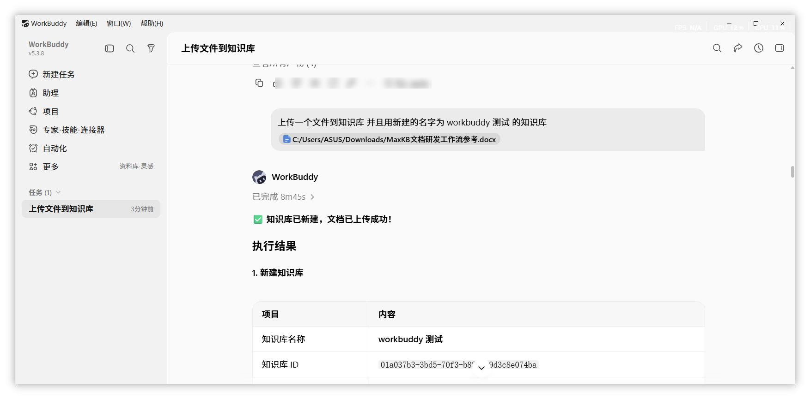
Task: Click the 知识库 ID row label
Action: (280, 364)
